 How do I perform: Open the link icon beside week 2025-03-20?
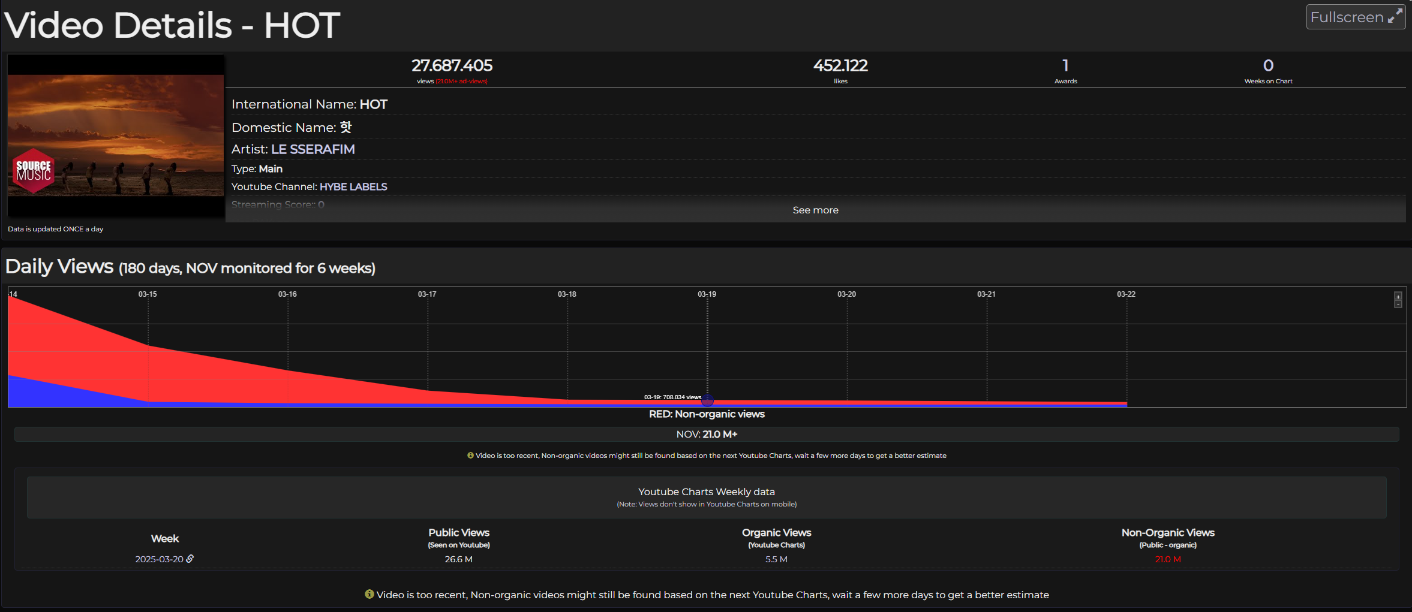pyautogui.click(x=190, y=559)
